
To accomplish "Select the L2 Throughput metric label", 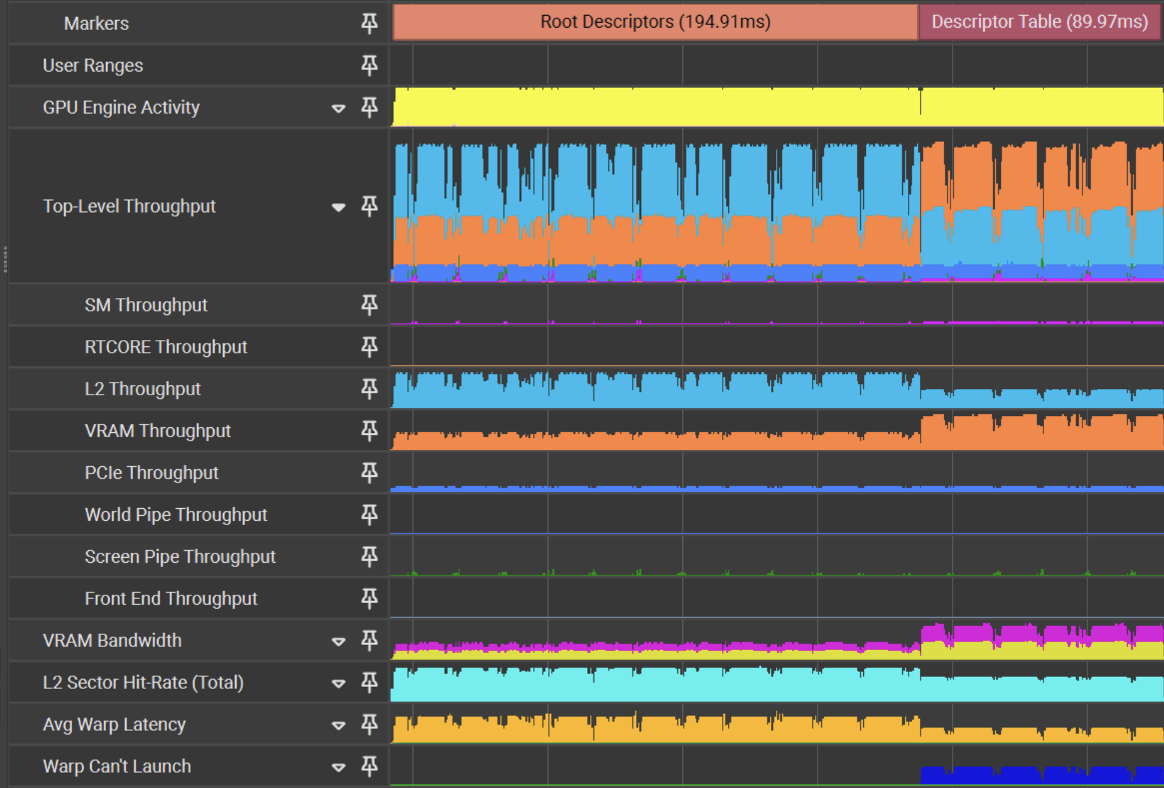I will pyautogui.click(x=143, y=390).
